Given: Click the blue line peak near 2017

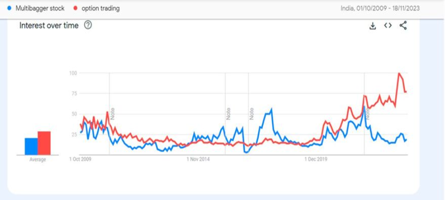Looking at the screenshot, I should coord(271,109).
